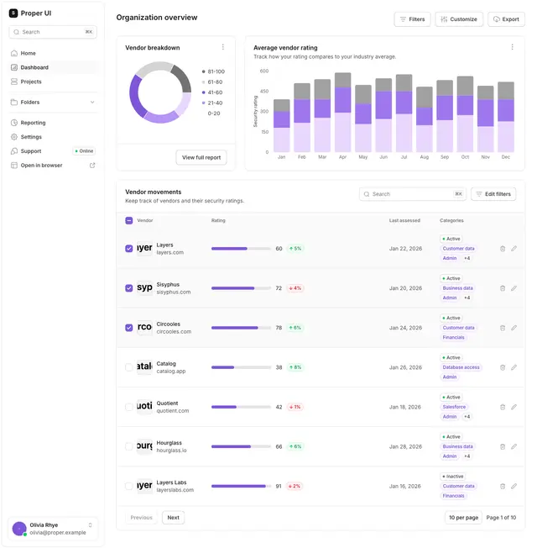
Task: Open Vendor breakdown options menu
Action: pos(223,47)
